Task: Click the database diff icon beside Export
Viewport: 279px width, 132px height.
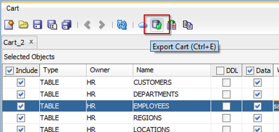Action: [171, 25]
